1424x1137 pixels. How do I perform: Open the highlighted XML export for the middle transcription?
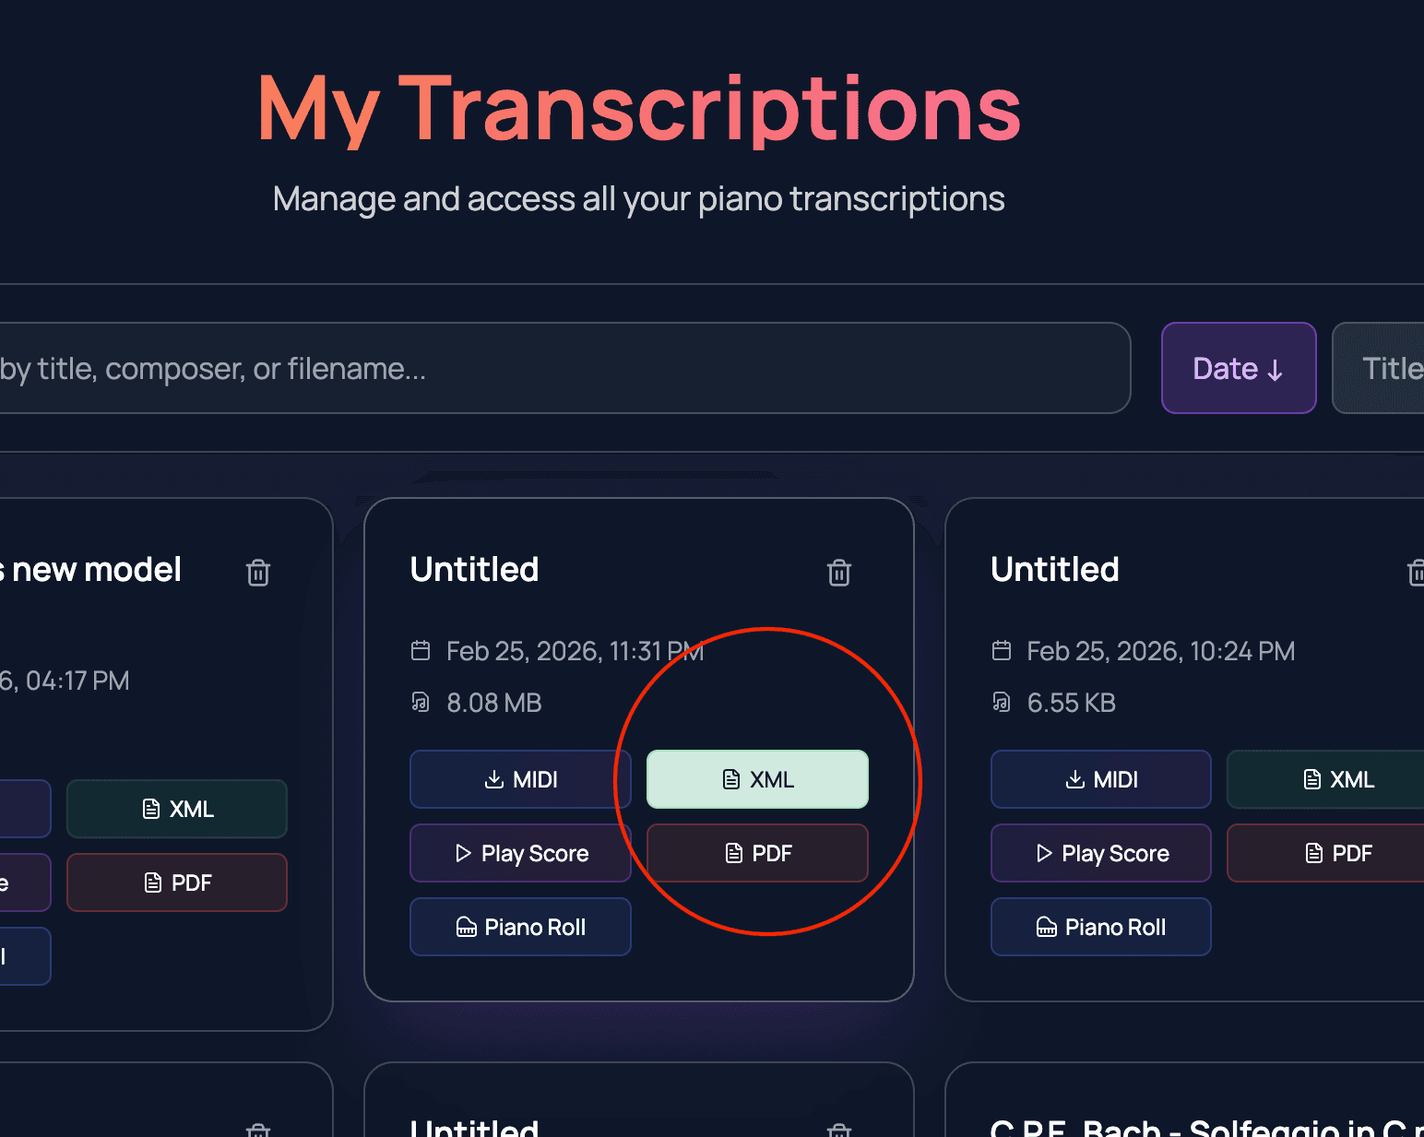(756, 779)
